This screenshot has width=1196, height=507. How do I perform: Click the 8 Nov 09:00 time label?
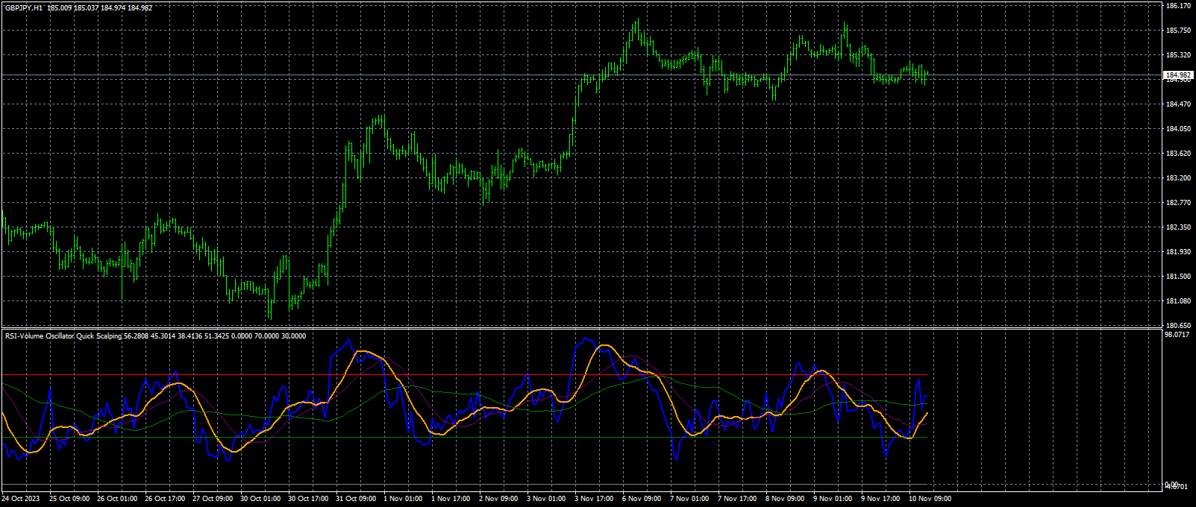[x=785, y=499]
